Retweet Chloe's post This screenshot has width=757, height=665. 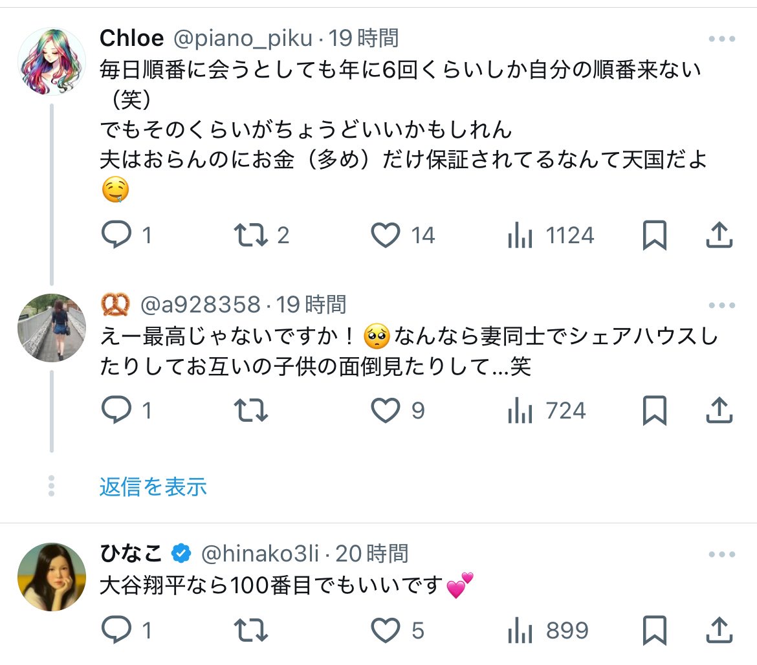tap(251, 236)
